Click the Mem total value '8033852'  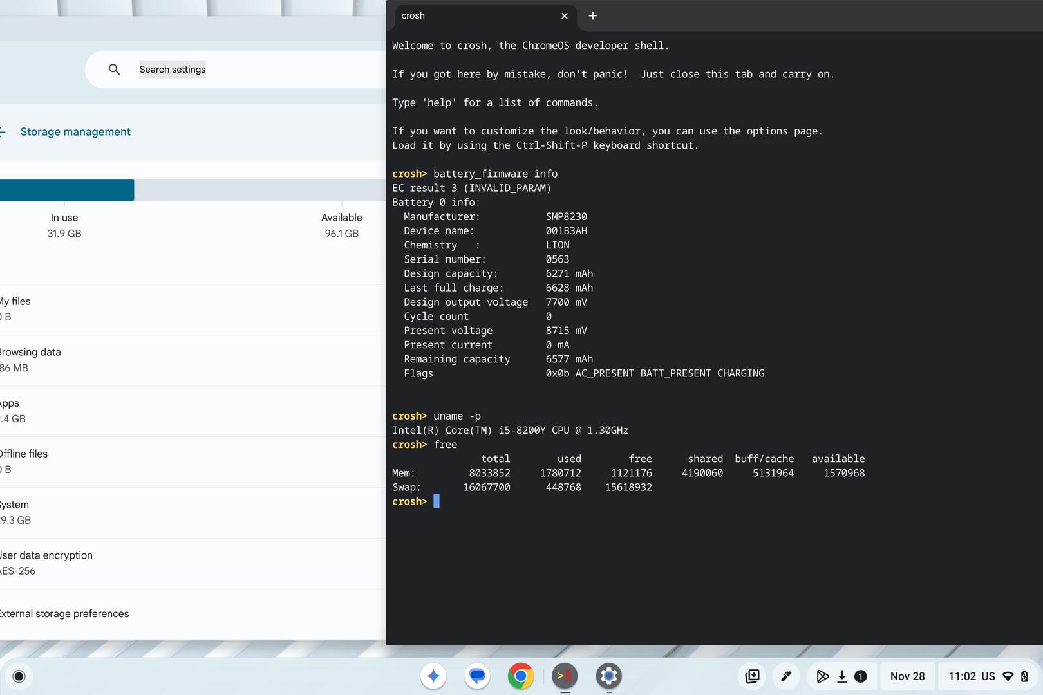[489, 473]
